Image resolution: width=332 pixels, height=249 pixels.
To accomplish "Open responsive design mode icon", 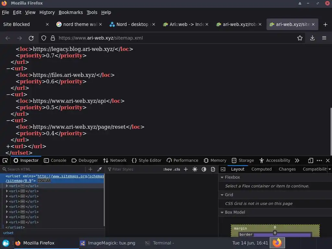I will (x=311, y=160).
